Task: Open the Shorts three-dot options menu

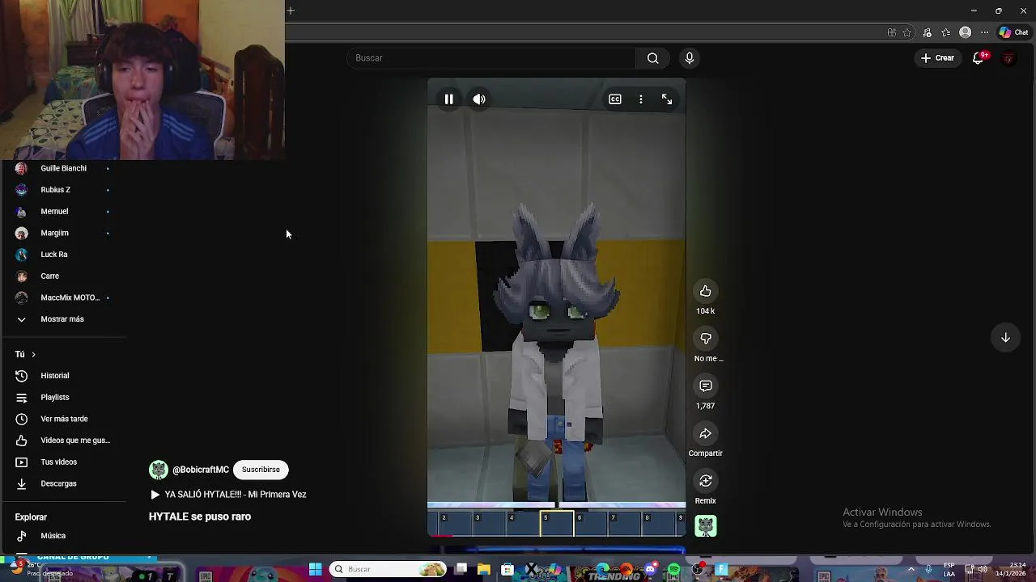Action: pos(641,99)
